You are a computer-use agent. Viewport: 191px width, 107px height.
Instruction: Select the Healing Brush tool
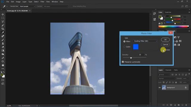pyautogui.click(x=3, y=36)
